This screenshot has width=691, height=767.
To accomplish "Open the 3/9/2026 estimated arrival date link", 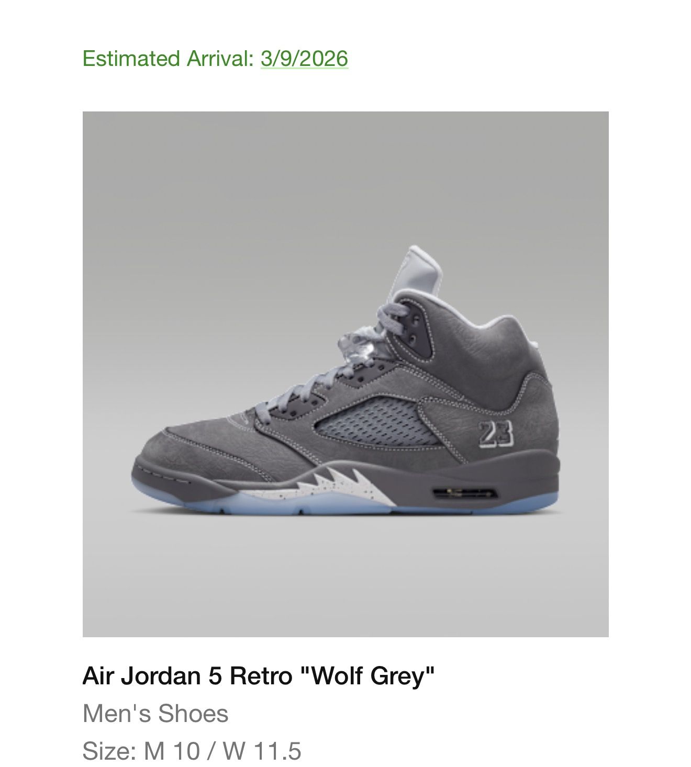I will point(304,58).
